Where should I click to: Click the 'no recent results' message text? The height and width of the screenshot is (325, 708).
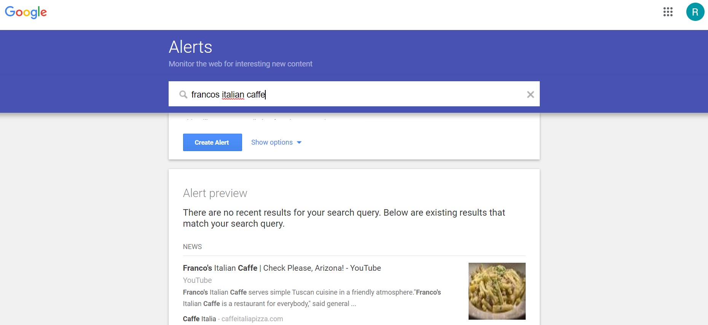pyautogui.click(x=344, y=218)
